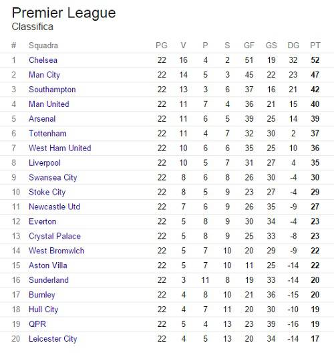Open West Bromwich team link

click(x=57, y=251)
